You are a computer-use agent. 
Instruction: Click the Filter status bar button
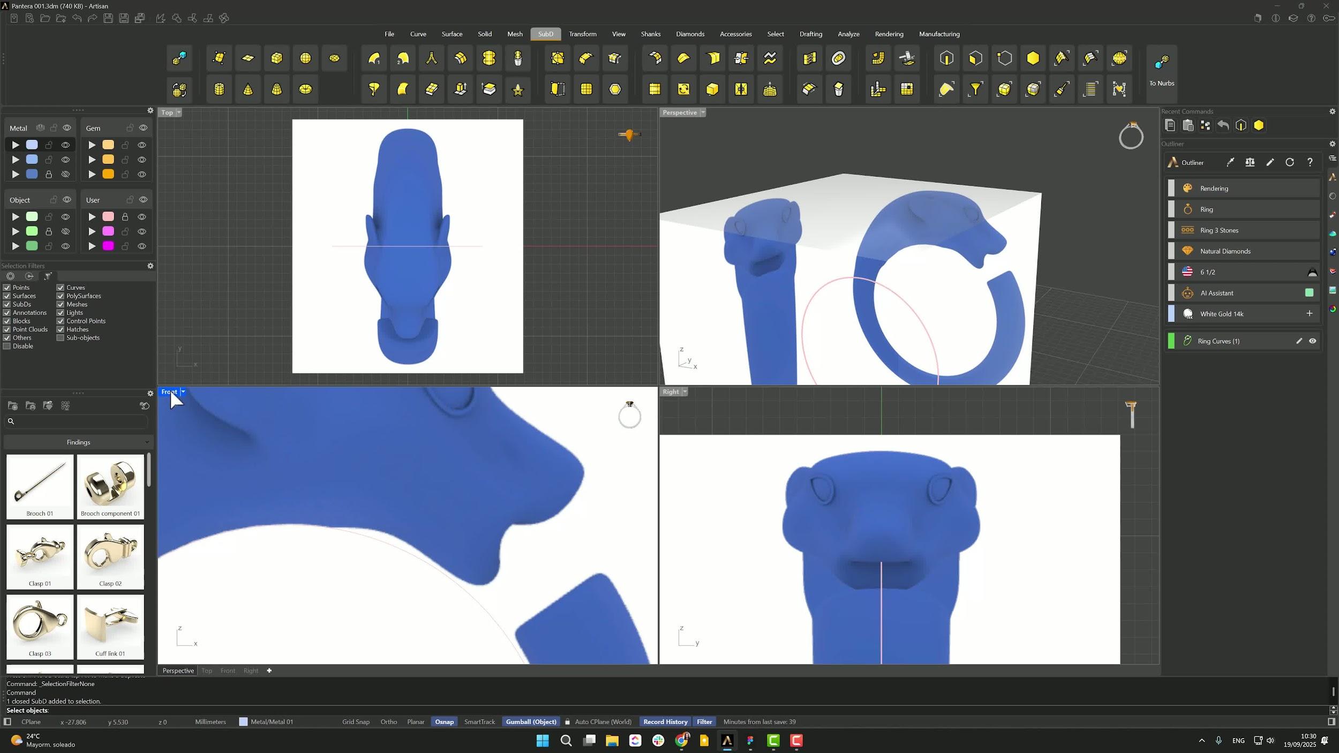(704, 722)
